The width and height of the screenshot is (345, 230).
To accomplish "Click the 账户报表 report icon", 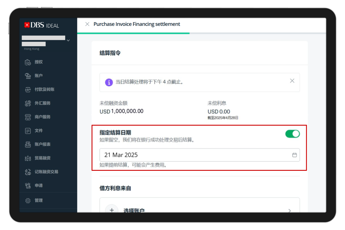I will pos(28,145).
